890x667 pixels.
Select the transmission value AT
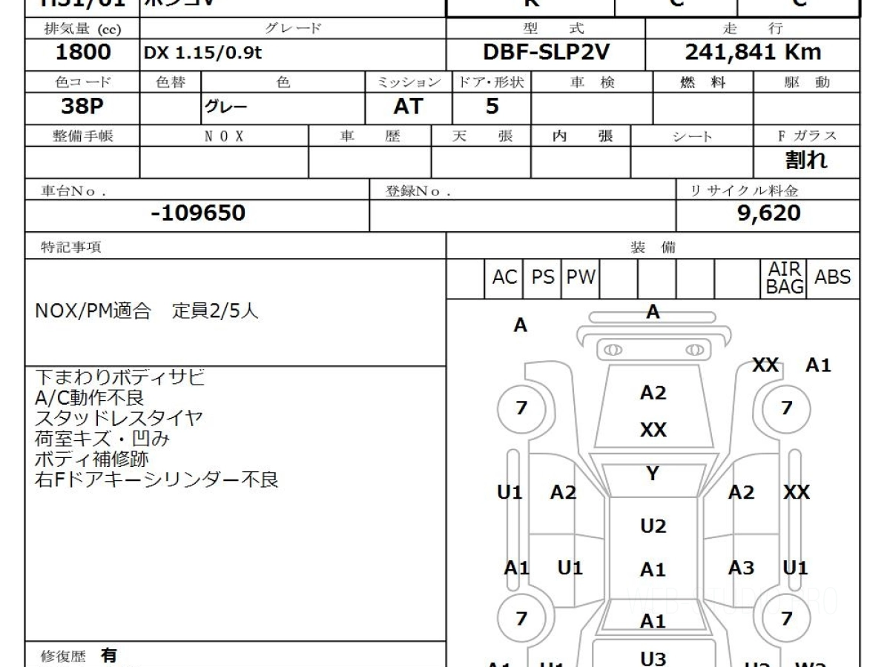pos(408,107)
